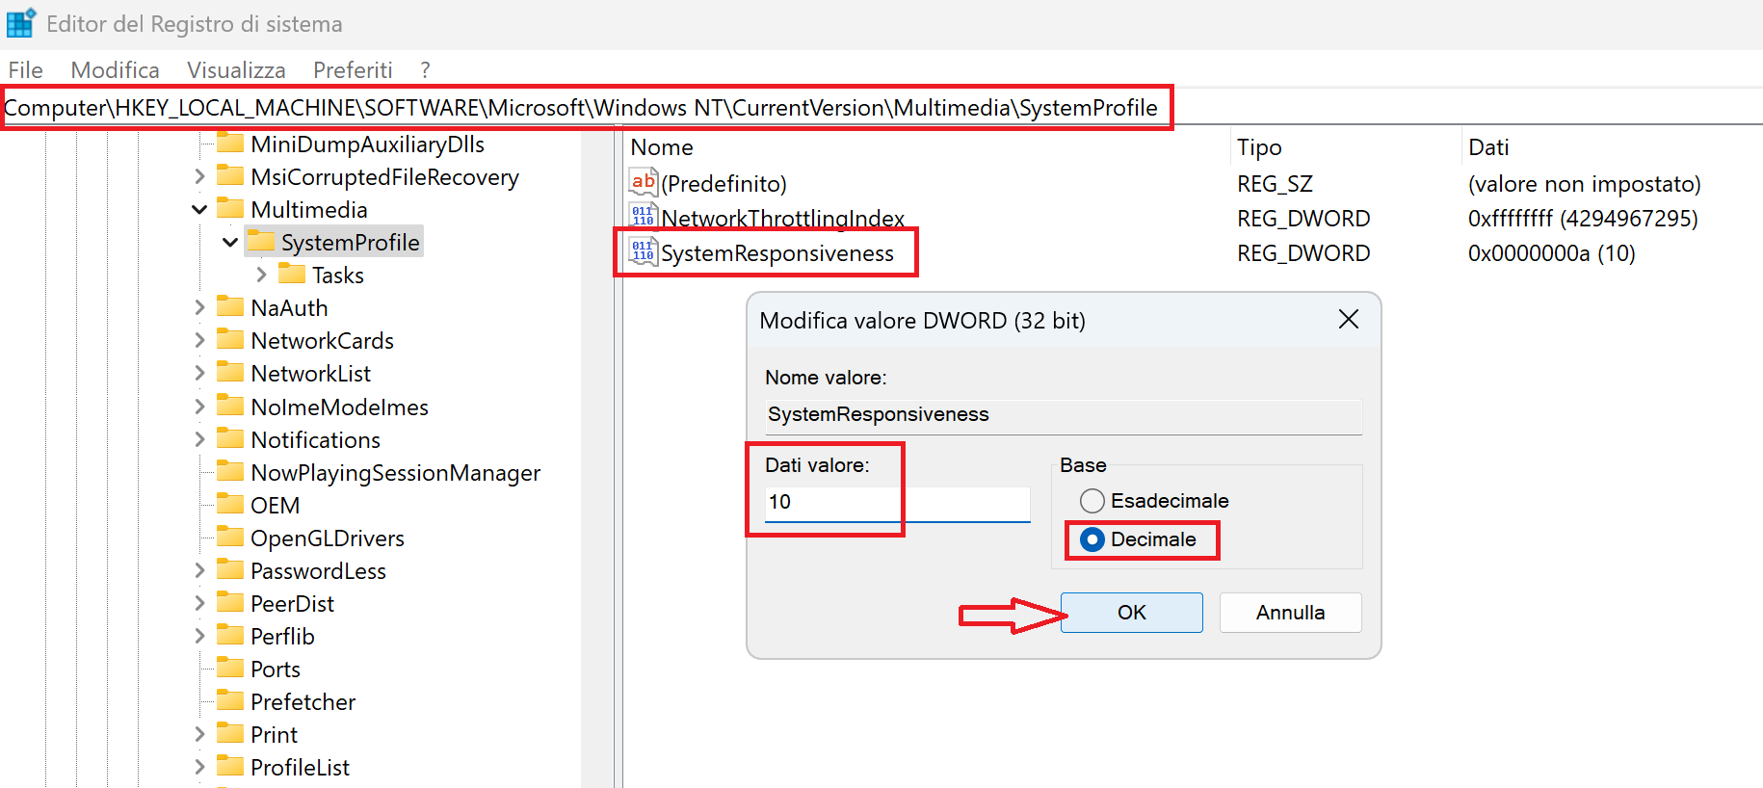Select the SystemResponsiveness value name in list
The image size is (1763, 788).
click(777, 253)
